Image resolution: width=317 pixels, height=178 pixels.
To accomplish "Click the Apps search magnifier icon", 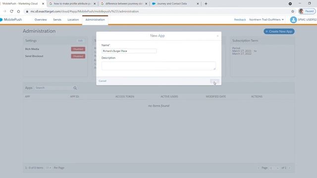I will tap(75, 88).
